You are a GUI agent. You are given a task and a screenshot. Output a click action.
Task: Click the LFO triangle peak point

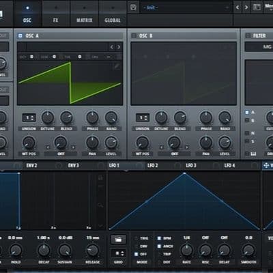184,173
